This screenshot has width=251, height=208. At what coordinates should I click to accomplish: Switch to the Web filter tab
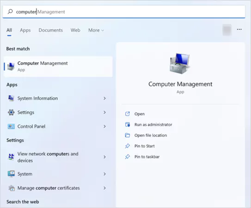(x=75, y=30)
